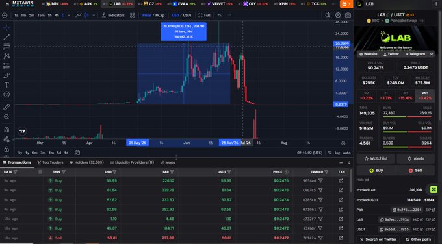Viewport: 442px width, 244px height.
Task: Add symbol to compare with plus icon
Action: tap(5, 15)
